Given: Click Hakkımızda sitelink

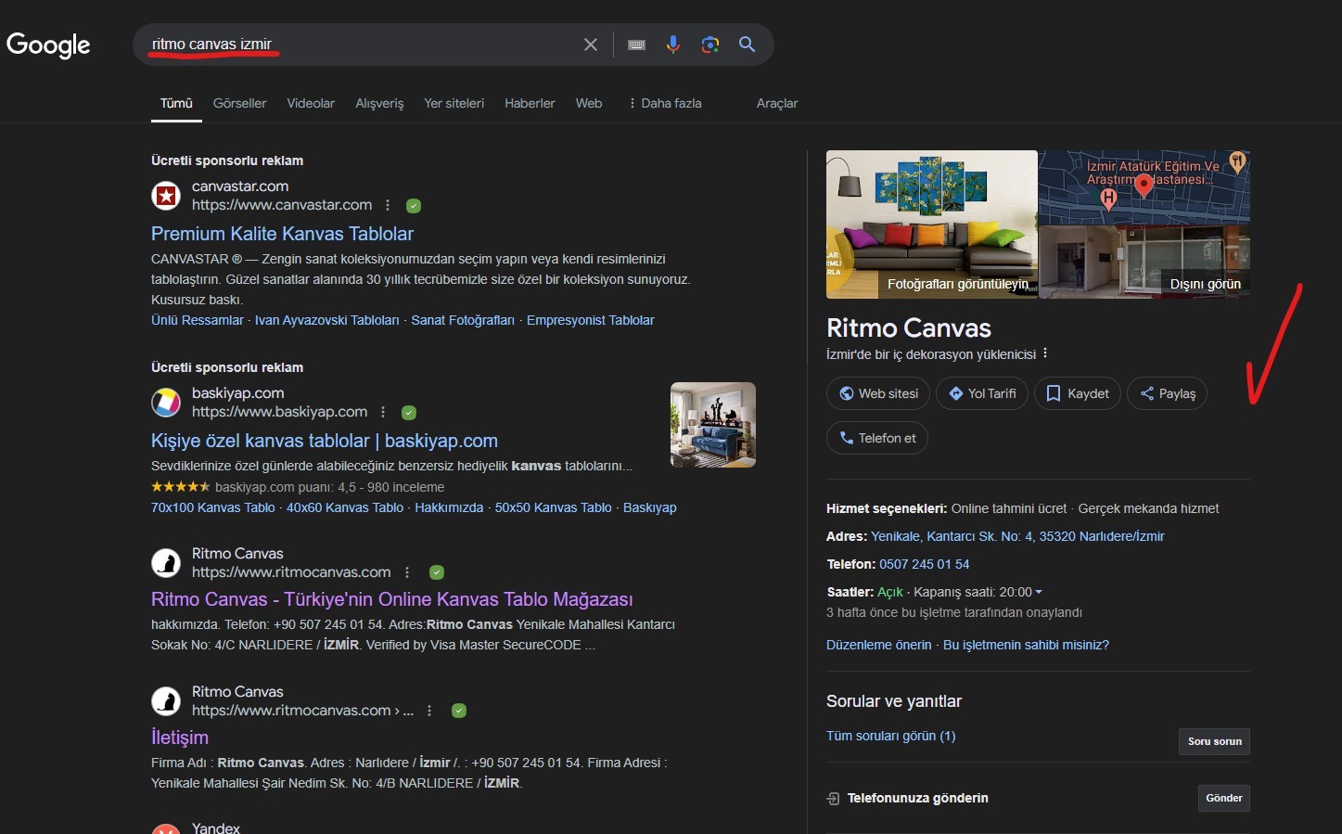Looking at the screenshot, I should coord(449,507).
